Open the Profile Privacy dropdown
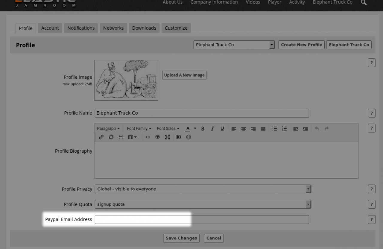 coord(203,189)
